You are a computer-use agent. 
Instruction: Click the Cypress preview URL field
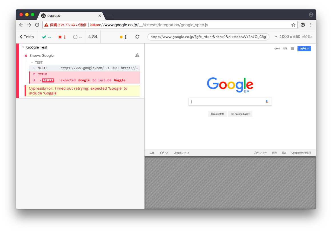click(208, 37)
